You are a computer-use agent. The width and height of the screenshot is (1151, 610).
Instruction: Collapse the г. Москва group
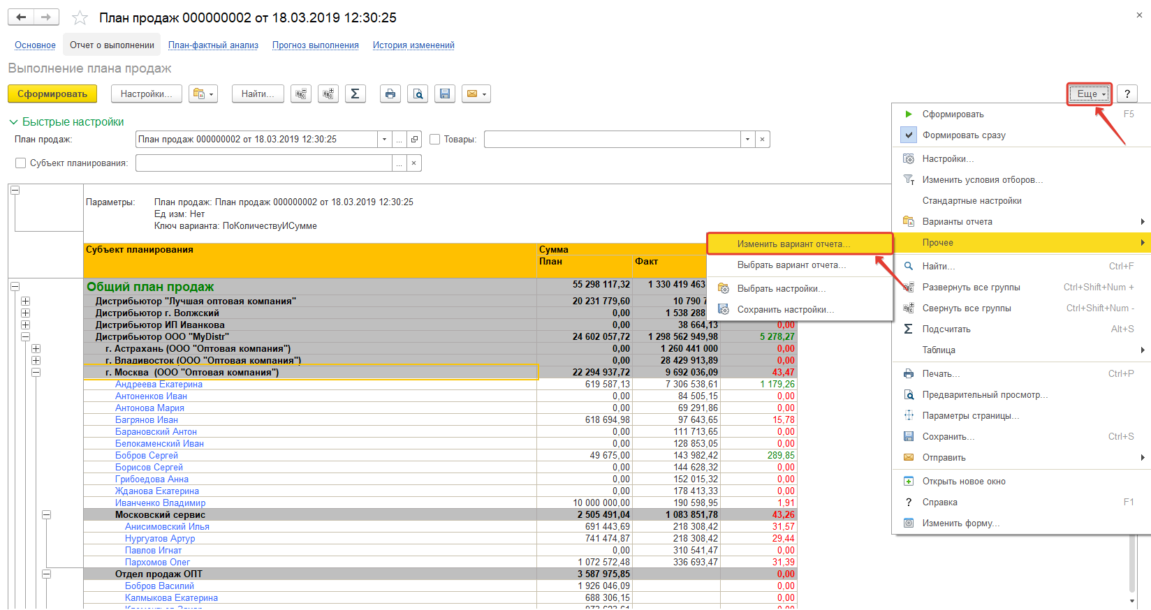[36, 373]
